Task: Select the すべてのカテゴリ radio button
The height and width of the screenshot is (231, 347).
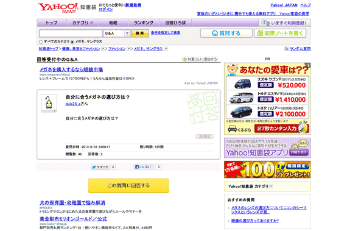Action: point(41,42)
